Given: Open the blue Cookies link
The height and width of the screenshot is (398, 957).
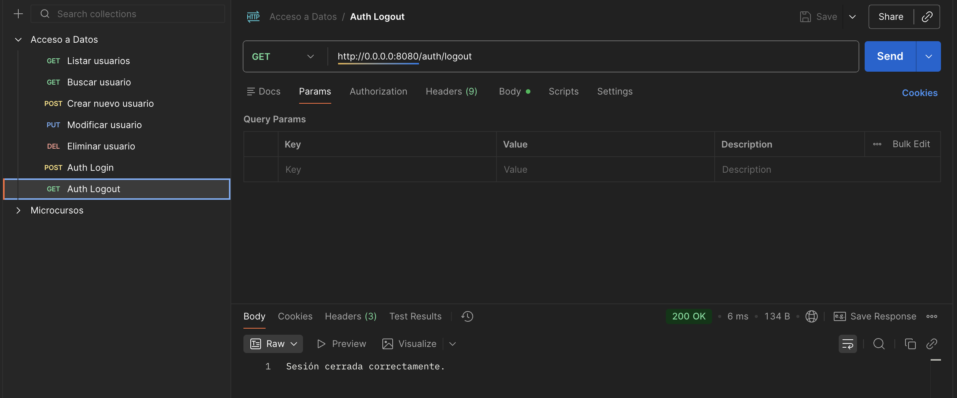Looking at the screenshot, I should [919, 93].
